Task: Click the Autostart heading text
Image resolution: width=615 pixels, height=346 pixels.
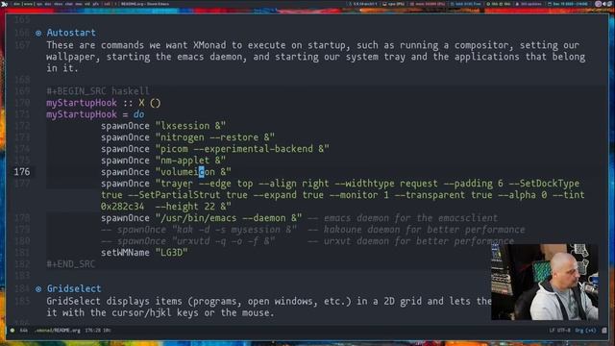Action: point(71,33)
